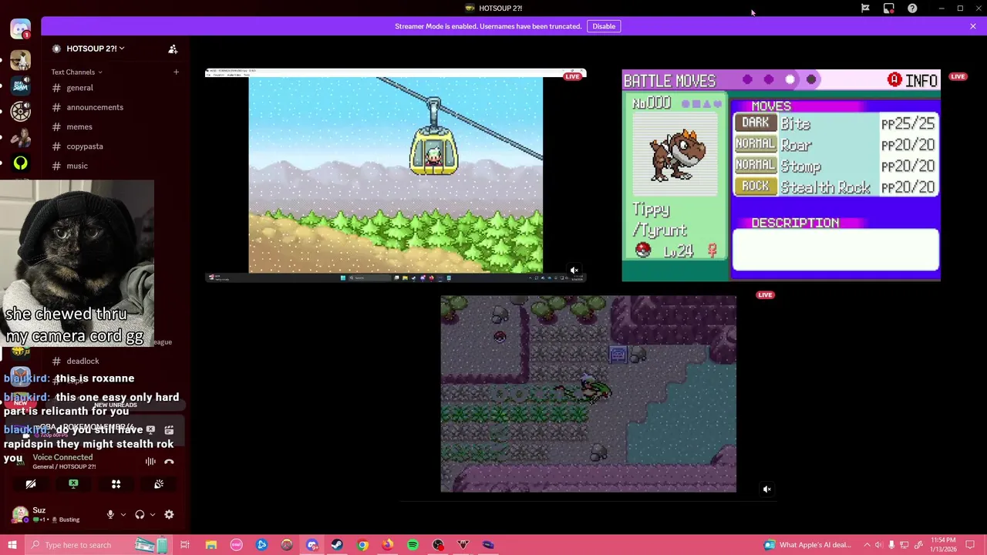The image size is (987, 555).
Task: Open the Discord help question mark icon
Action: click(912, 8)
